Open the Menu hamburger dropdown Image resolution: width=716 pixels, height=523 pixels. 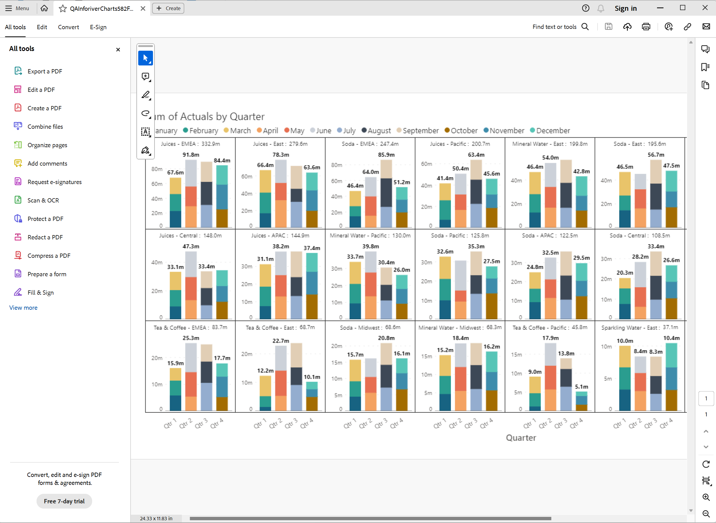18,8
